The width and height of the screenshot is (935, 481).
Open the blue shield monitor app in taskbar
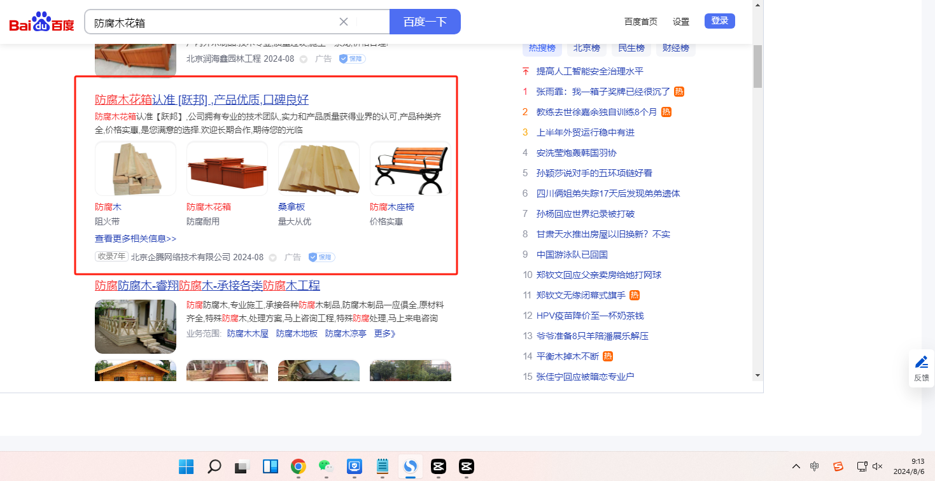tap(354, 466)
